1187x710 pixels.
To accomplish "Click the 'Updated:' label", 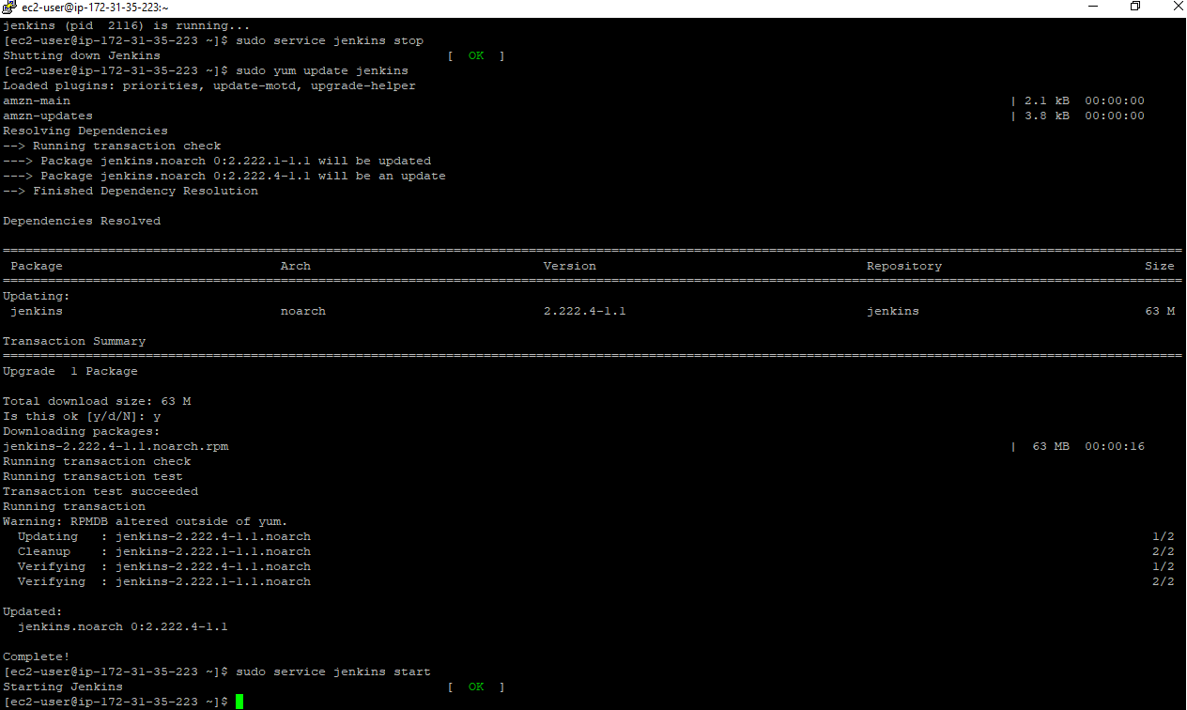I will click(33, 612).
